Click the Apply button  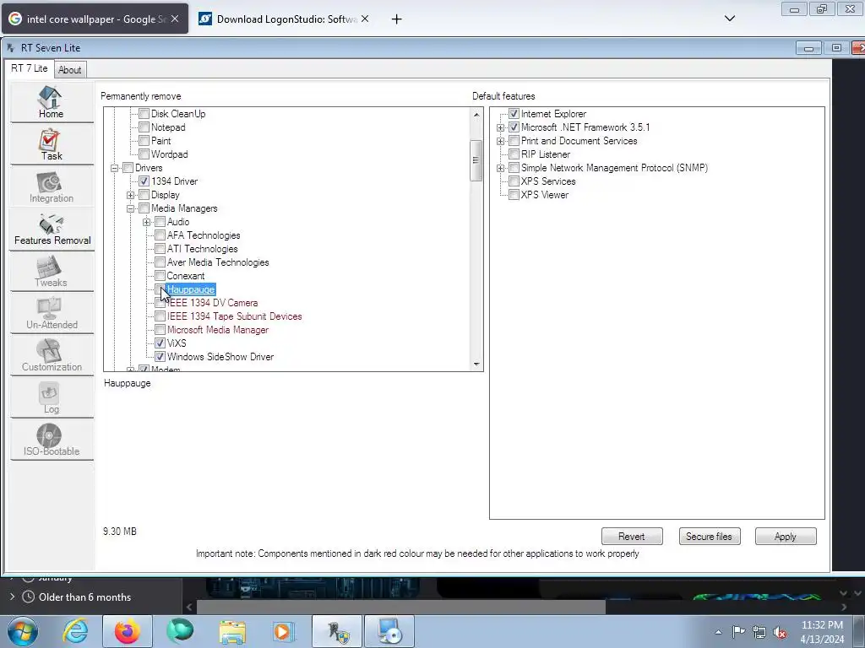click(x=785, y=536)
